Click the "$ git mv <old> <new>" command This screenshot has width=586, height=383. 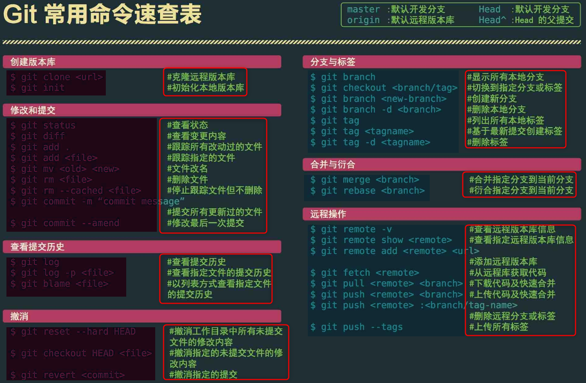tap(64, 169)
